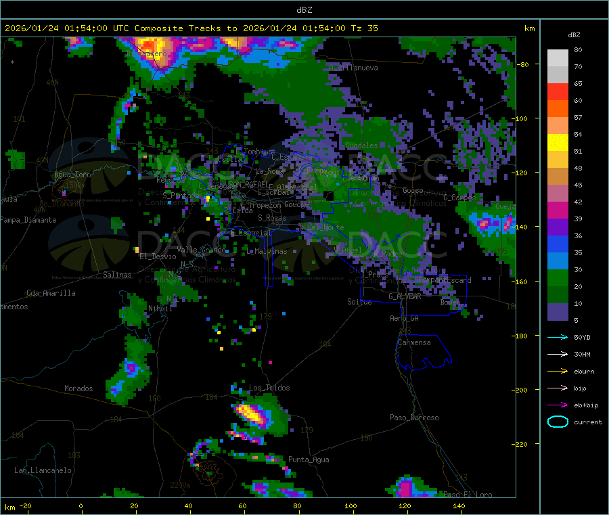609x515 pixels.
Task: Select the red legend color block
Action: tap(558, 91)
